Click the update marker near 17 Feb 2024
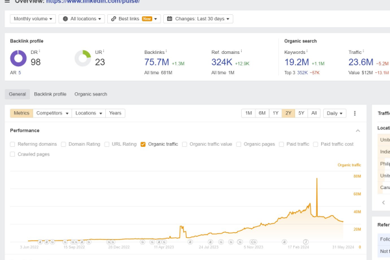The image size is (390, 260). 305,242
